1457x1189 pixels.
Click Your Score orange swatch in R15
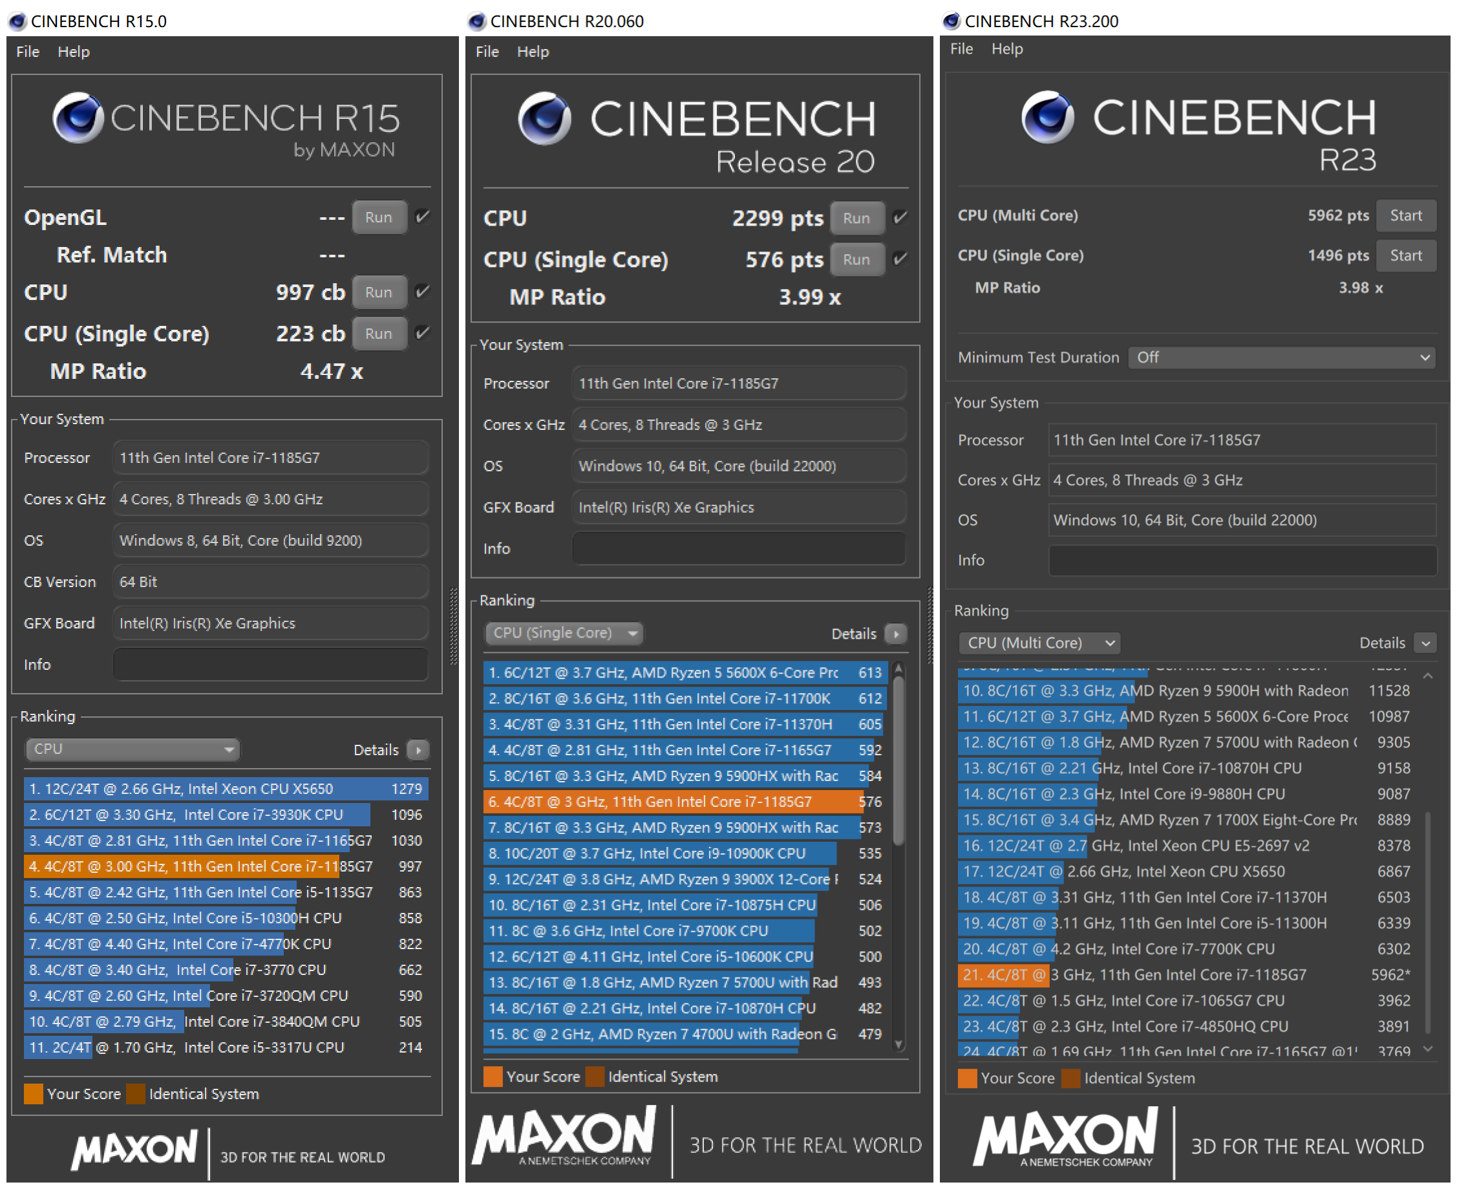[33, 1094]
